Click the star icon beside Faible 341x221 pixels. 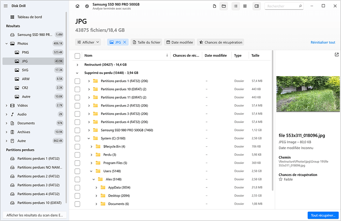point(280,179)
